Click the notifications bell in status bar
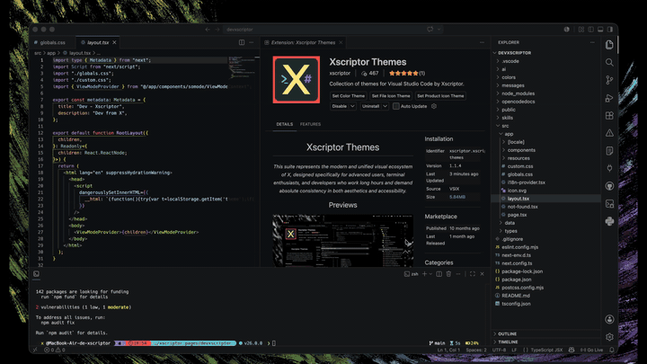 612,350
